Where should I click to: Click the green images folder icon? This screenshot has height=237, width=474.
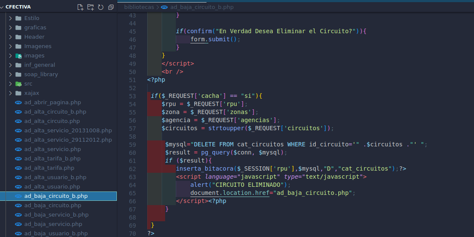[18, 55]
